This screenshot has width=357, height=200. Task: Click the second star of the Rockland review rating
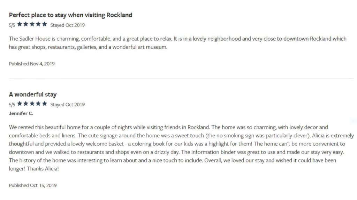click(x=26, y=24)
